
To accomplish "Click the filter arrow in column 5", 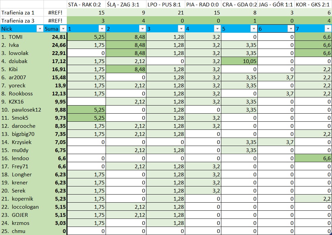I will click(x=253, y=29).
